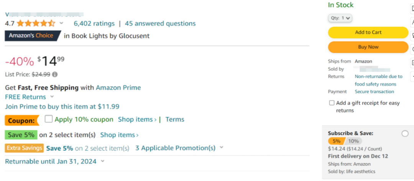414x181 pixels.
Task: Check the Apply 10% coupon checkbox
Action: (x=49, y=119)
